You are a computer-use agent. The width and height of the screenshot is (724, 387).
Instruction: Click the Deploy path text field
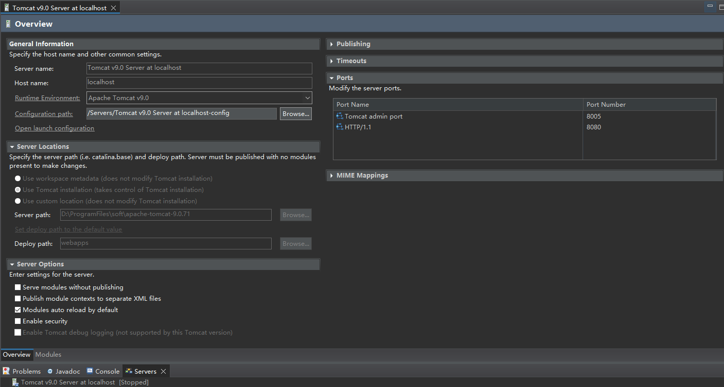pyautogui.click(x=166, y=243)
